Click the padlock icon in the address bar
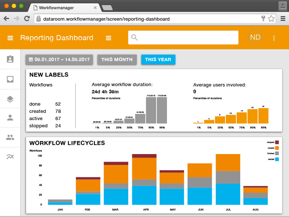 [x=39, y=19]
